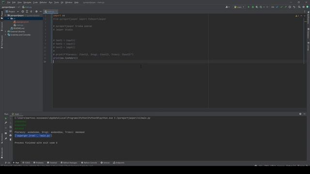Open the Git tool window button
This screenshot has width=310, height=174.
point(8,163)
